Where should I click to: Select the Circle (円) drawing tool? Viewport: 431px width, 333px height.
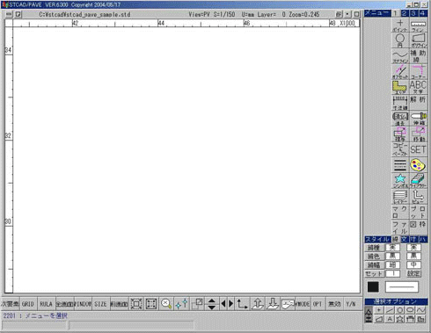tap(400, 40)
